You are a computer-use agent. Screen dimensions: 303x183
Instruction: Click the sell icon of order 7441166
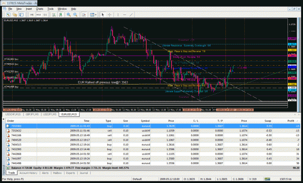tap(8, 135)
